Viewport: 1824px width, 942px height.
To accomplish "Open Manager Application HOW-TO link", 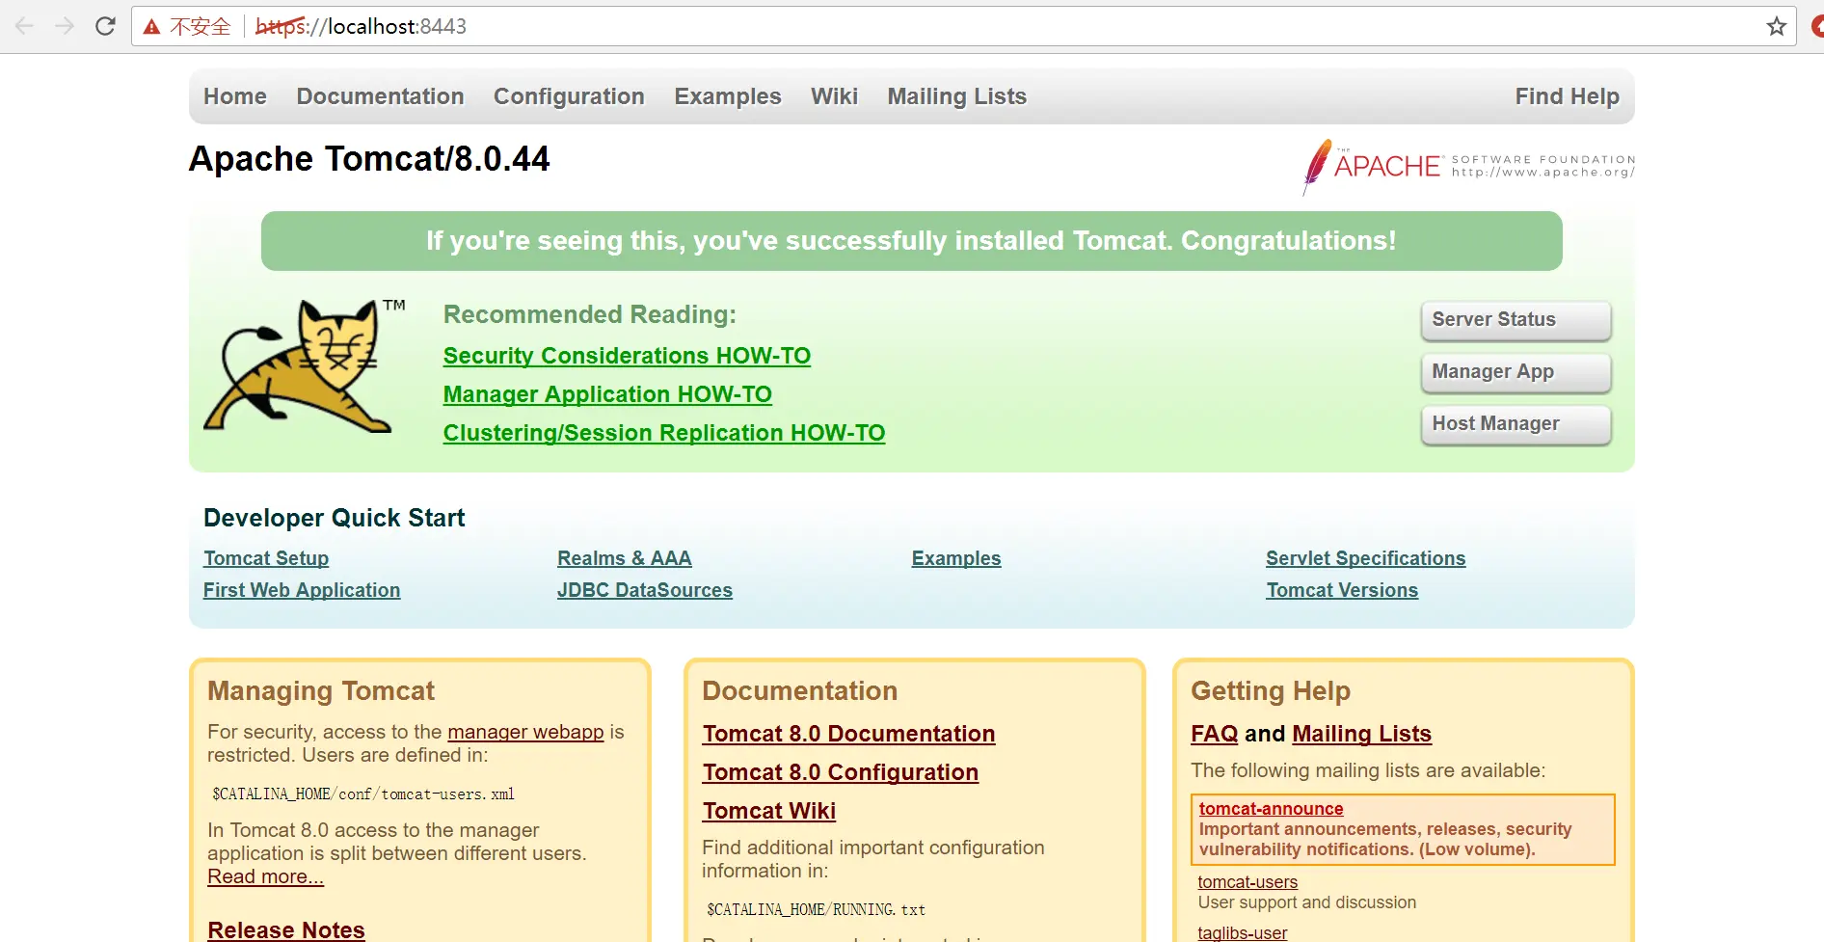I will pos(607,394).
